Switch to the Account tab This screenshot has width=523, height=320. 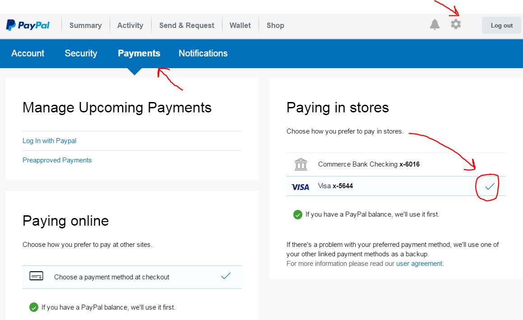point(28,53)
